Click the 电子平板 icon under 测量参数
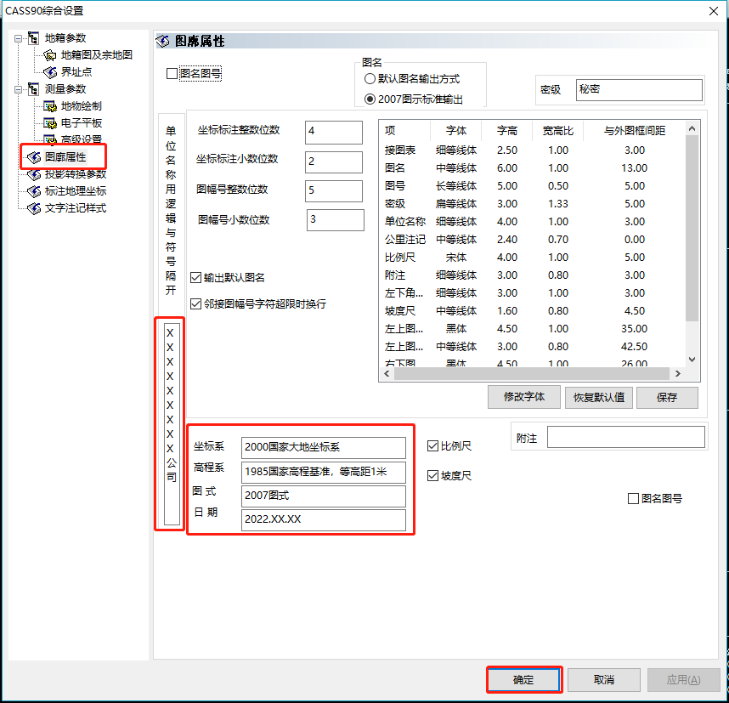Screen dimensions: 729x703 click(x=49, y=122)
